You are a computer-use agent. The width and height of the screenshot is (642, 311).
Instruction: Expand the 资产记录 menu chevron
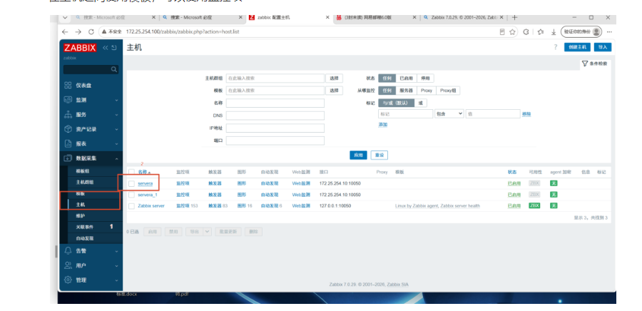117,129
